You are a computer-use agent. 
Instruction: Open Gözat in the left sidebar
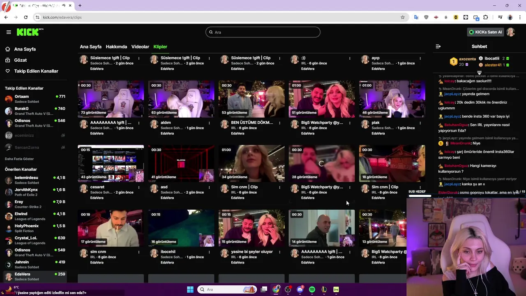(21, 60)
